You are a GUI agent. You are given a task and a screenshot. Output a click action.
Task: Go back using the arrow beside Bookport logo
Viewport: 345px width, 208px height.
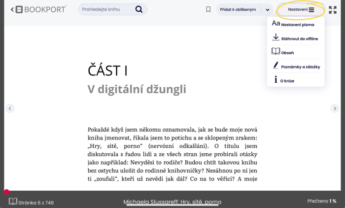(x=12, y=9)
